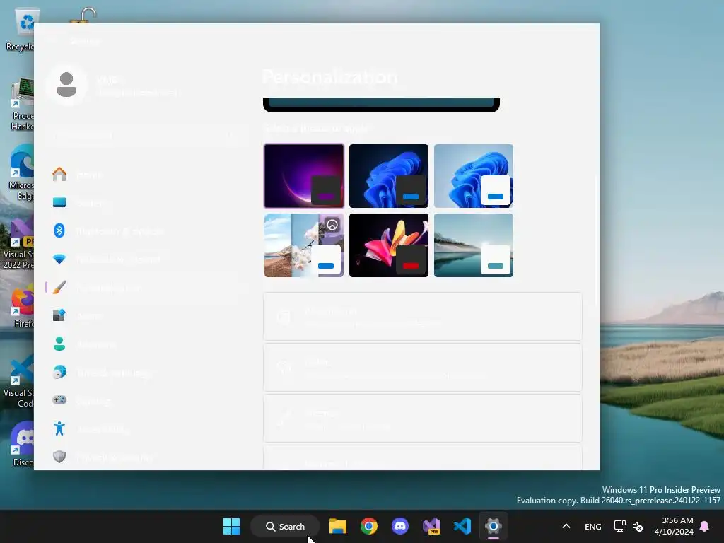Open the Windows Start menu

click(231, 526)
